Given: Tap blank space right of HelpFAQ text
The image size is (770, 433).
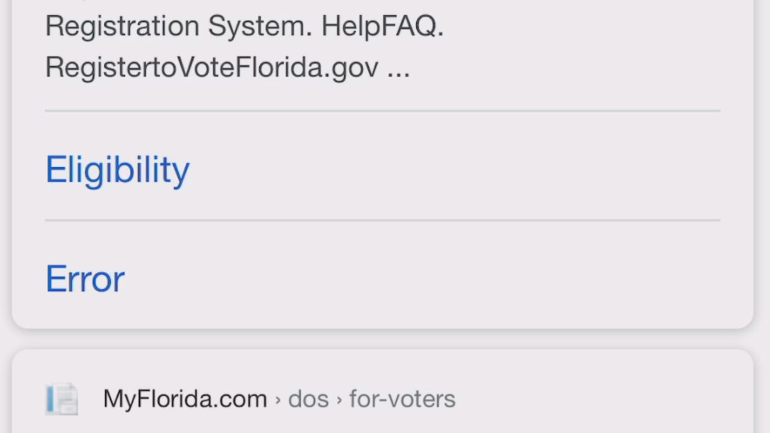Looking at the screenshot, I should [577, 26].
